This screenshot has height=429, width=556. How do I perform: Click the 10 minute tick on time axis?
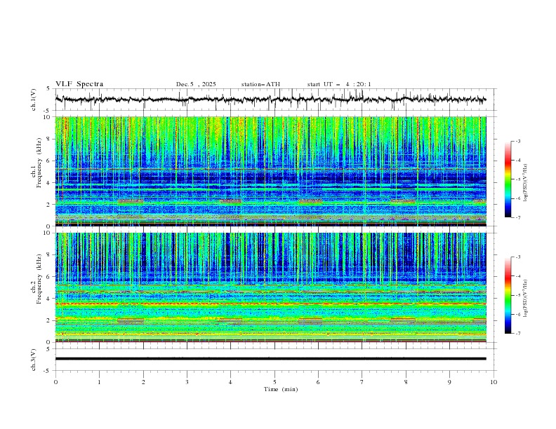point(494,381)
